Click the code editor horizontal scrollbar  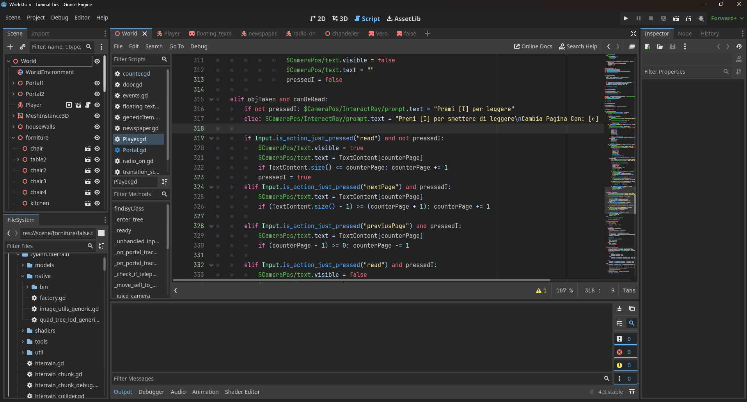click(361, 280)
